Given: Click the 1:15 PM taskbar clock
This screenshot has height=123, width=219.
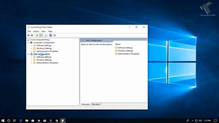Looking at the screenshot, I should (x=207, y=121).
